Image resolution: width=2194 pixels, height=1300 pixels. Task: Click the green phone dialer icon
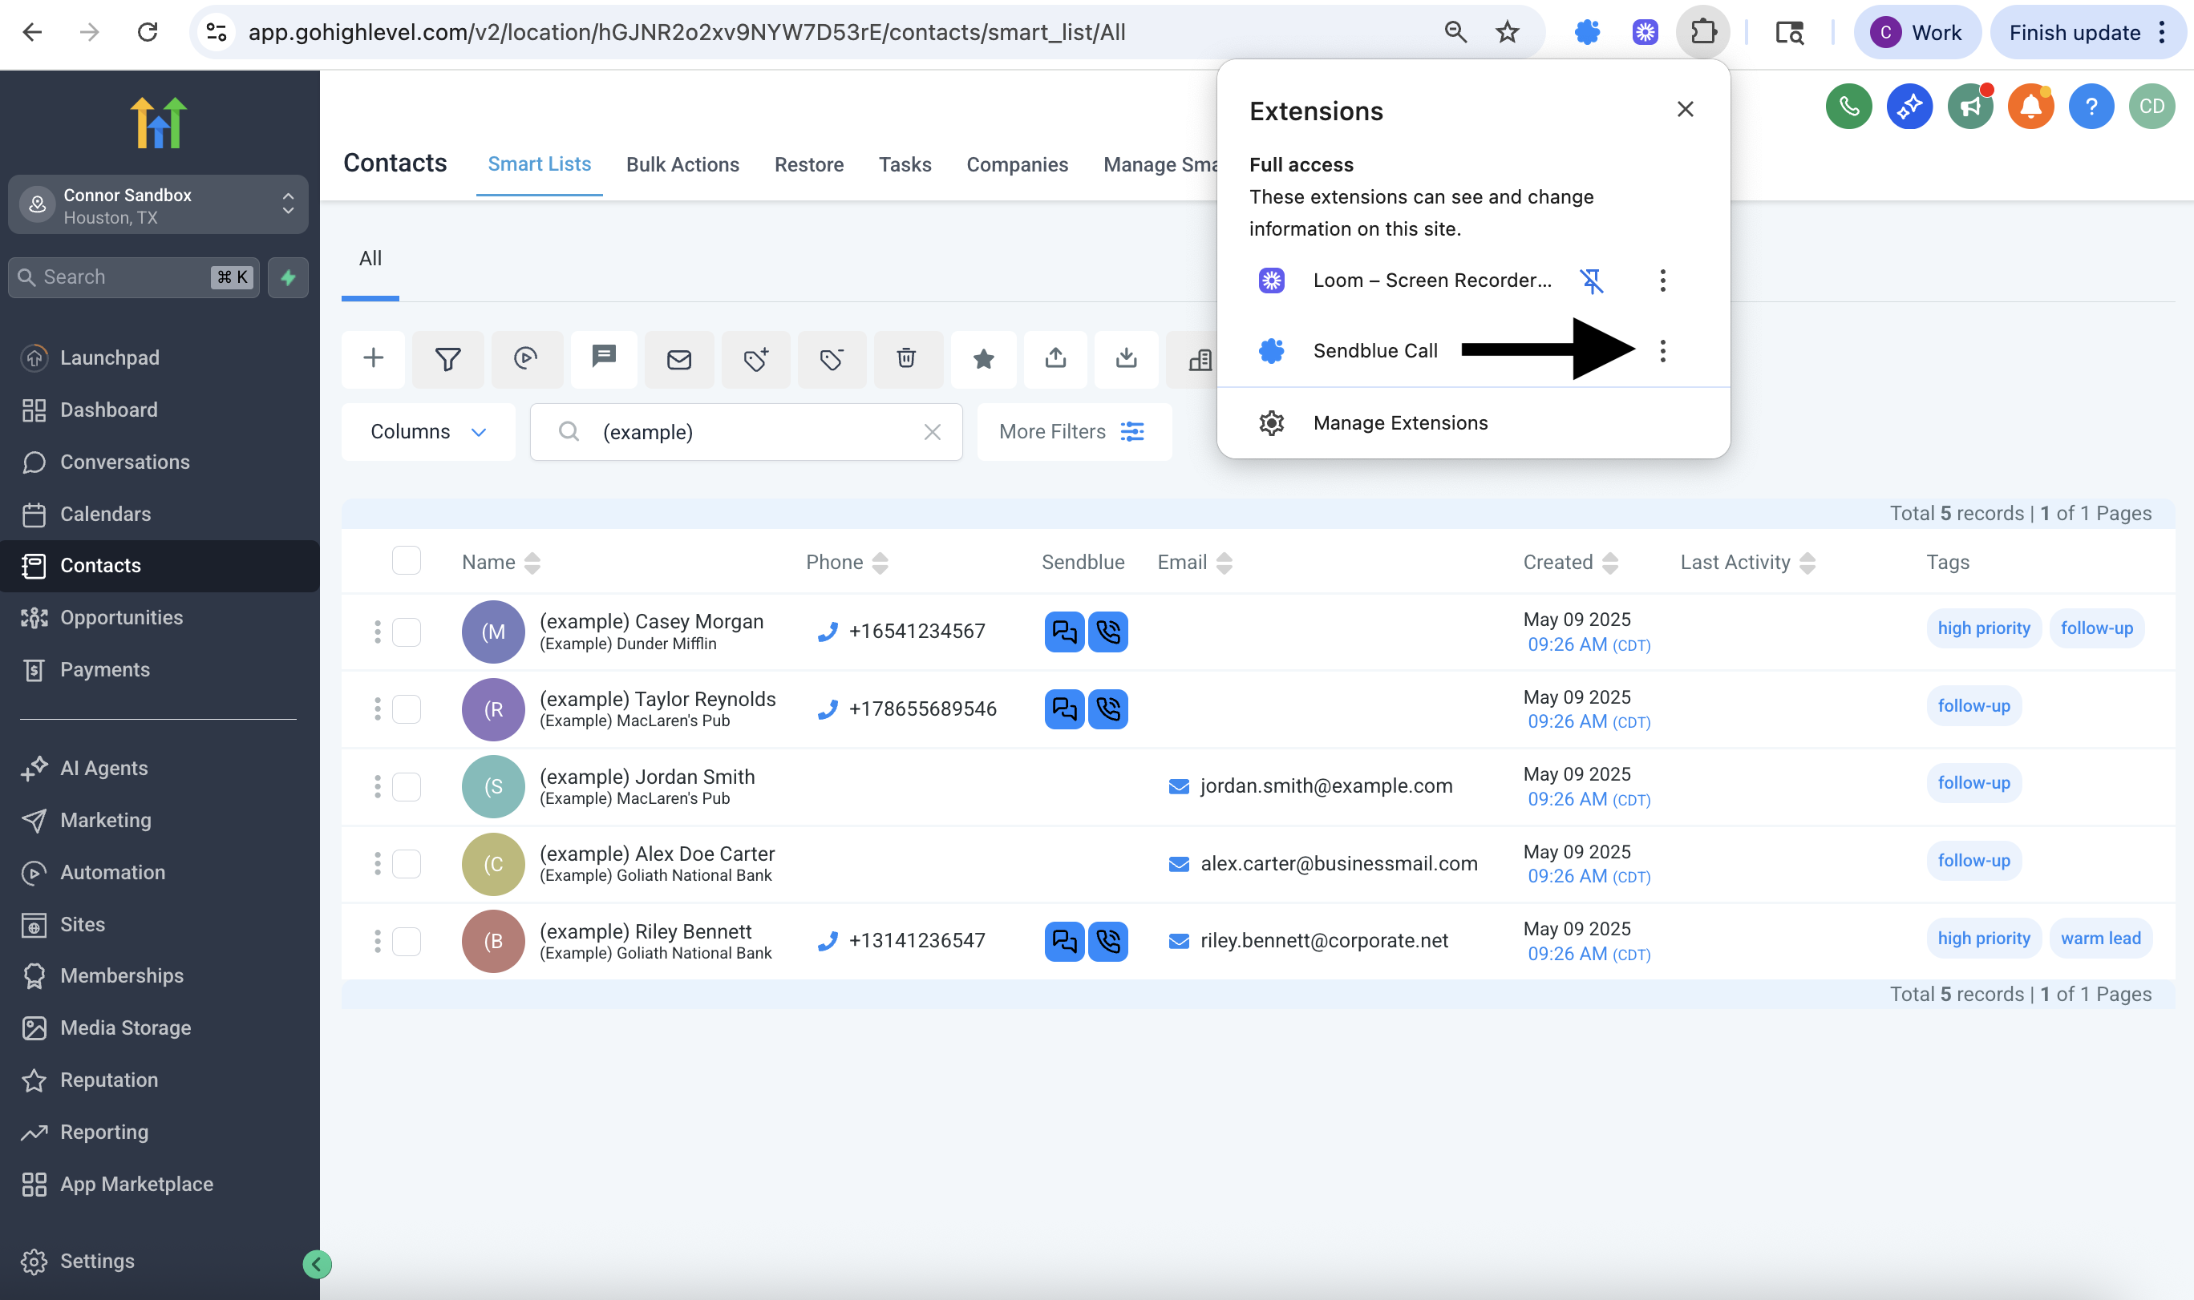pos(1848,106)
